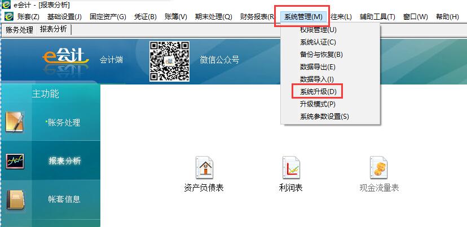The image size is (467, 227).
Task: Switch to the 账务处理 tab
Action: click(x=19, y=29)
